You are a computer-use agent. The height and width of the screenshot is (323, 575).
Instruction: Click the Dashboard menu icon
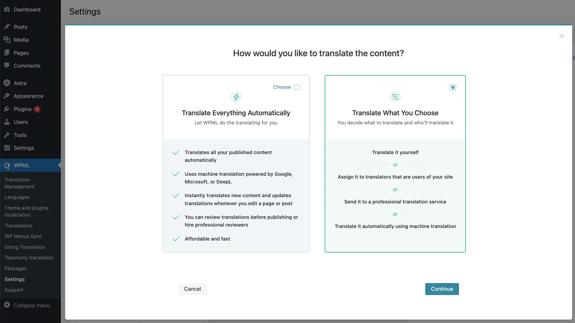(x=7, y=9)
